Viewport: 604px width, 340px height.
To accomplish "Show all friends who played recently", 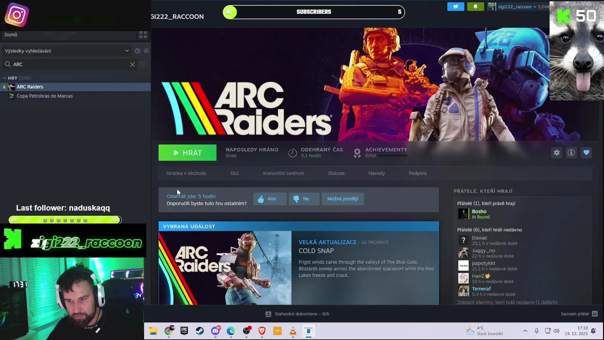I will [x=507, y=302].
